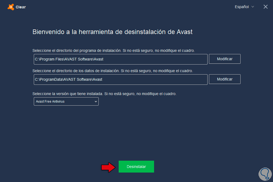
Task: Open the Español language dropdown
Action: click(x=244, y=7)
